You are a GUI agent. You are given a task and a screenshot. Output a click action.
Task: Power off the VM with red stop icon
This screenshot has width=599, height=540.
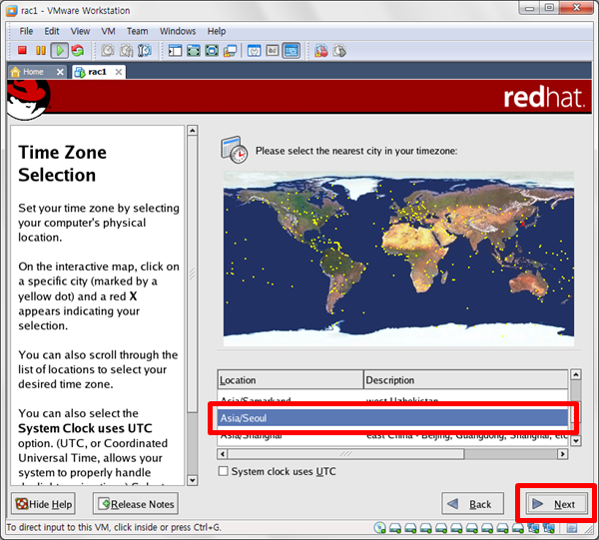[x=22, y=51]
